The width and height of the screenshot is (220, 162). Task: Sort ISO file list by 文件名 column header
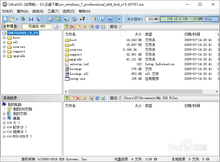(x=92, y=34)
